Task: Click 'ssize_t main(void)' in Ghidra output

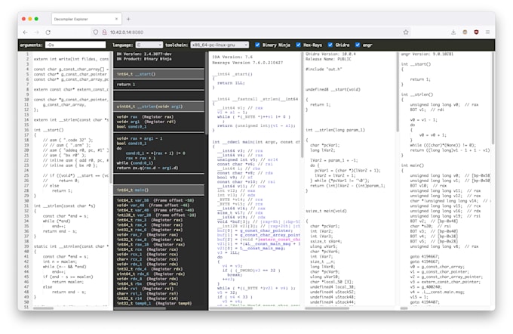Action: click(326, 211)
